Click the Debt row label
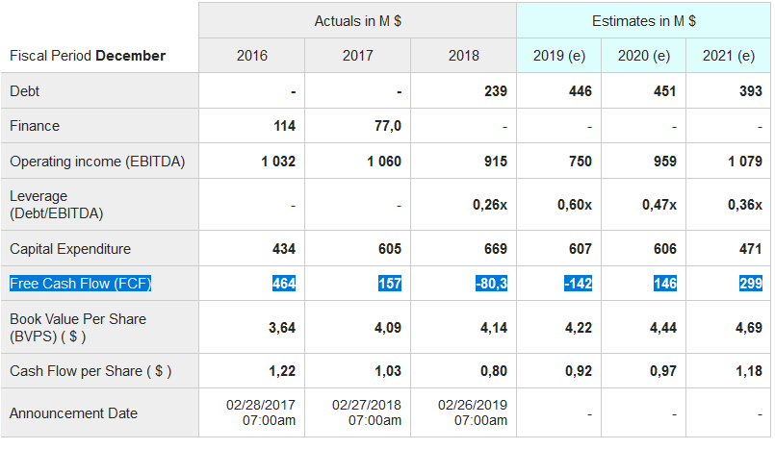This screenshot has height=449, width=775. [x=25, y=91]
